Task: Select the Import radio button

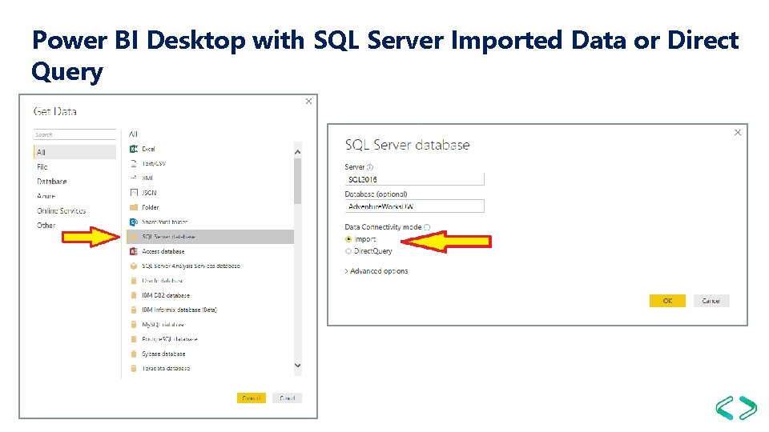Action: [348, 239]
